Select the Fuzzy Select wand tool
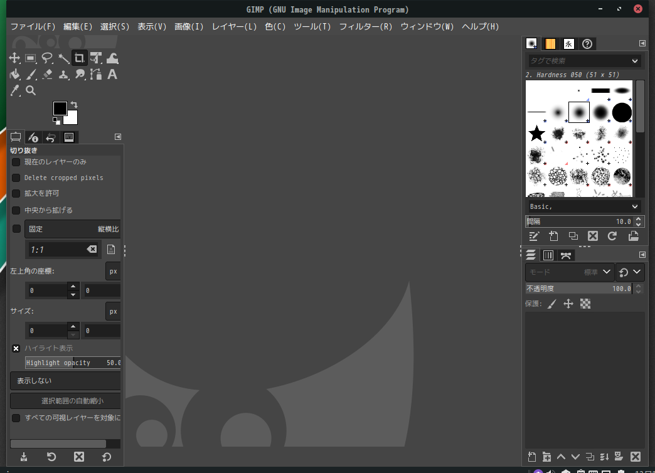Image resolution: width=655 pixels, height=473 pixels. (63, 58)
